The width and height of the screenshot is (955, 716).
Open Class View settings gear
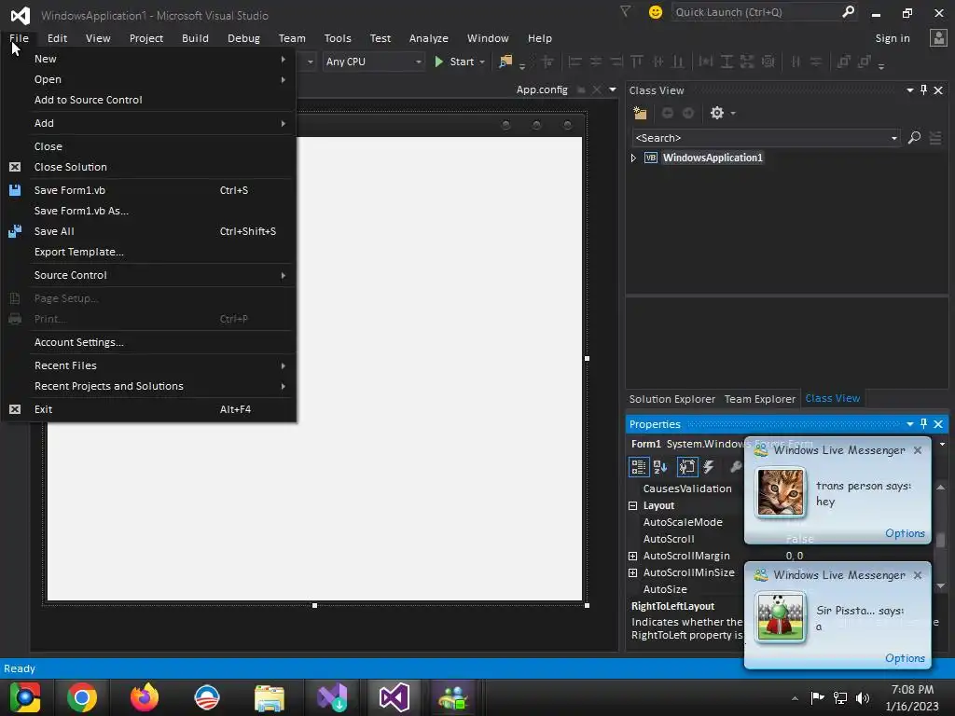point(717,113)
